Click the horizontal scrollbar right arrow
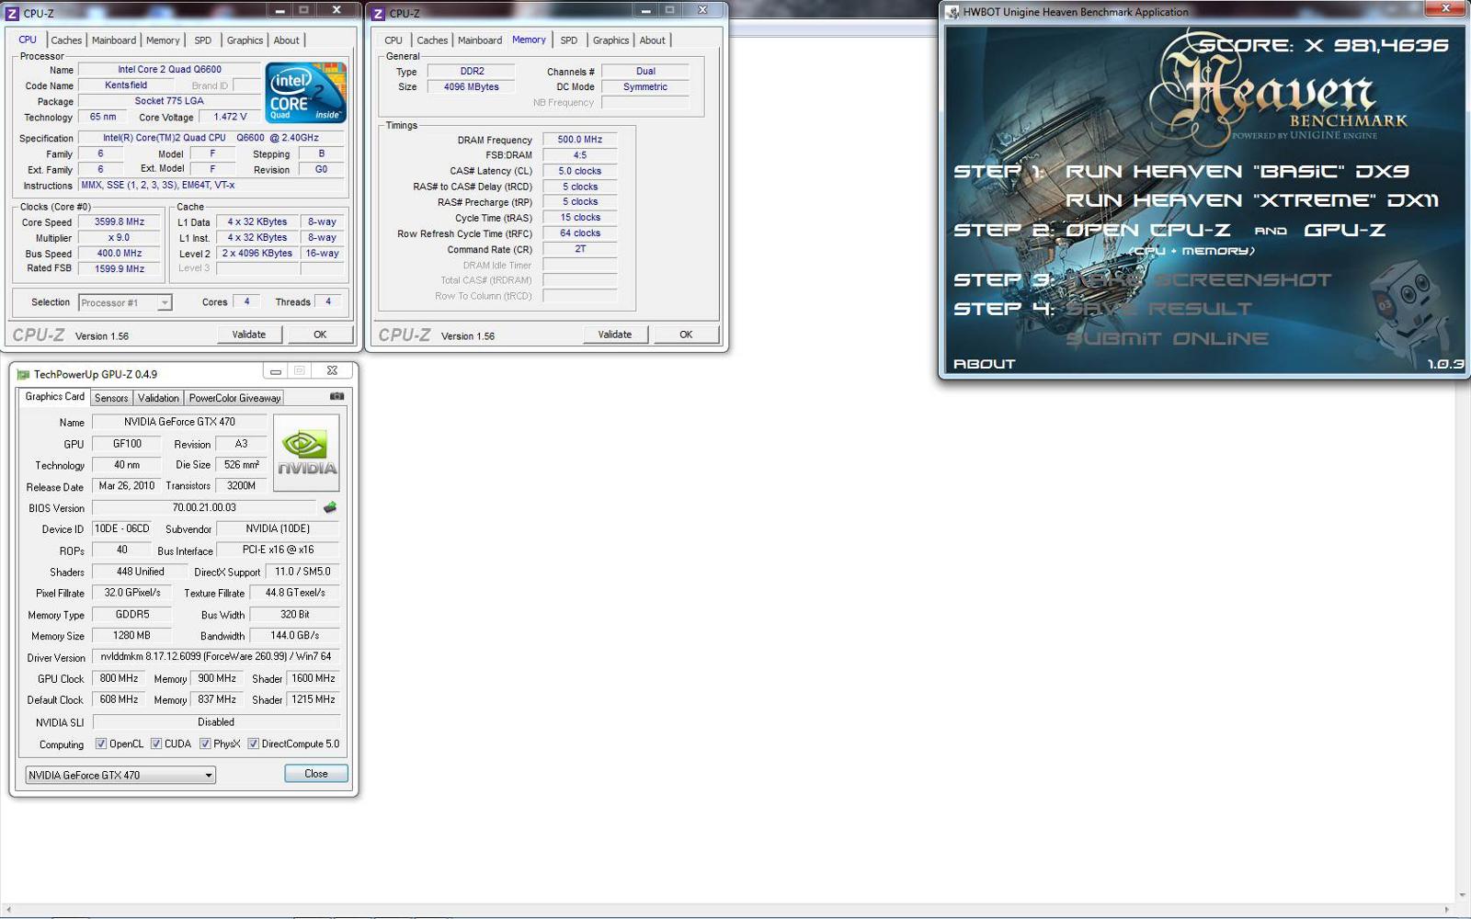The image size is (1471, 919). tap(1447, 910)
